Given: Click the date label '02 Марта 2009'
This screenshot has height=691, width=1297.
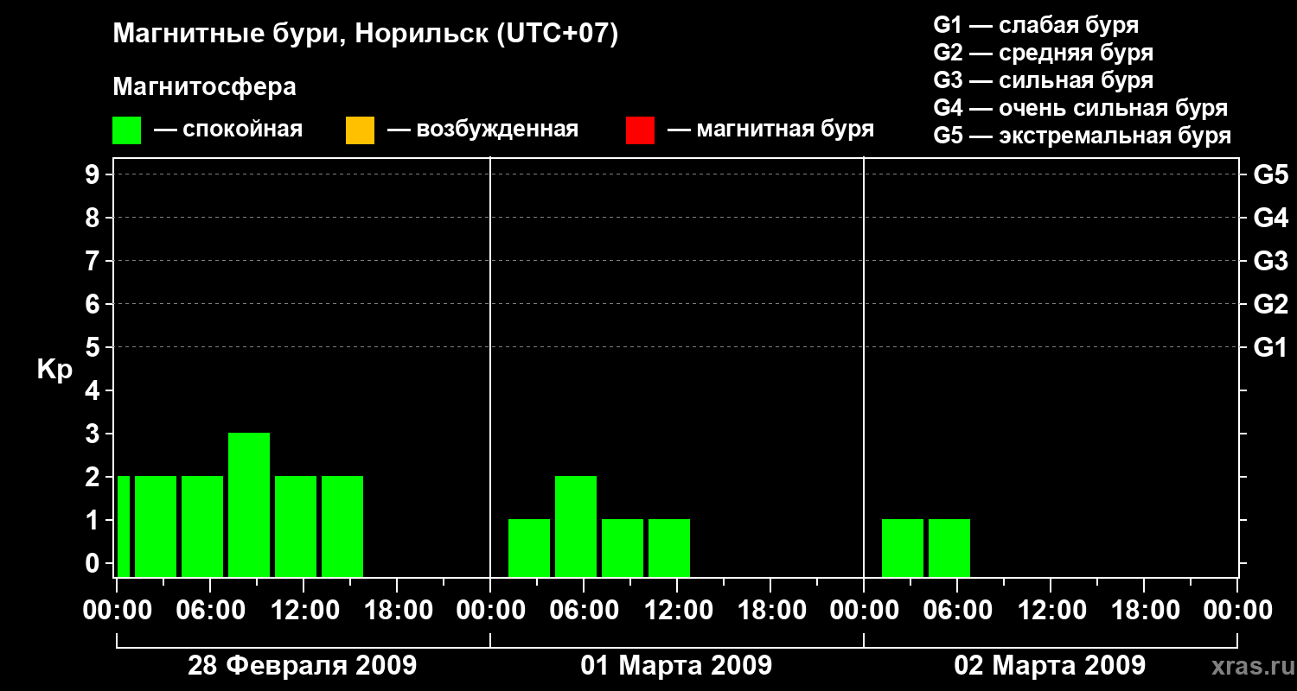Looking at the screenshot, I should pos(1050,666).
